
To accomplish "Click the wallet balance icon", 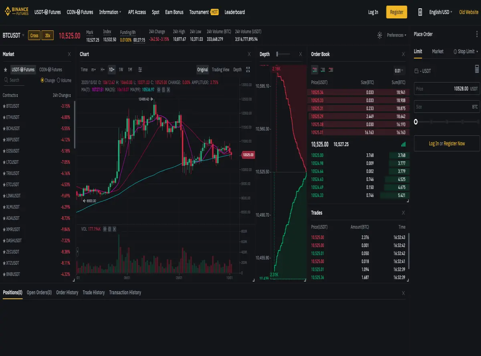I will [x=416, y=71].
